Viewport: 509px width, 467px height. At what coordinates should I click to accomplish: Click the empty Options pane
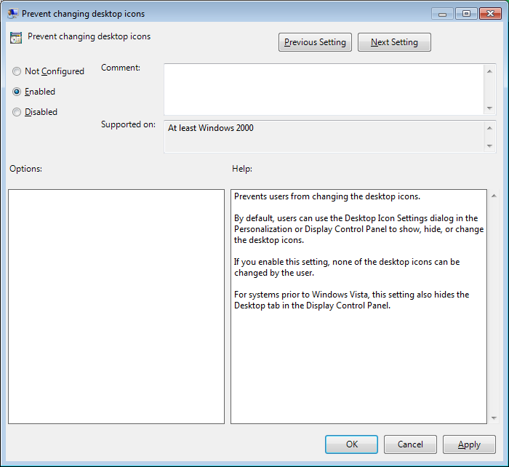coord(116,306)
